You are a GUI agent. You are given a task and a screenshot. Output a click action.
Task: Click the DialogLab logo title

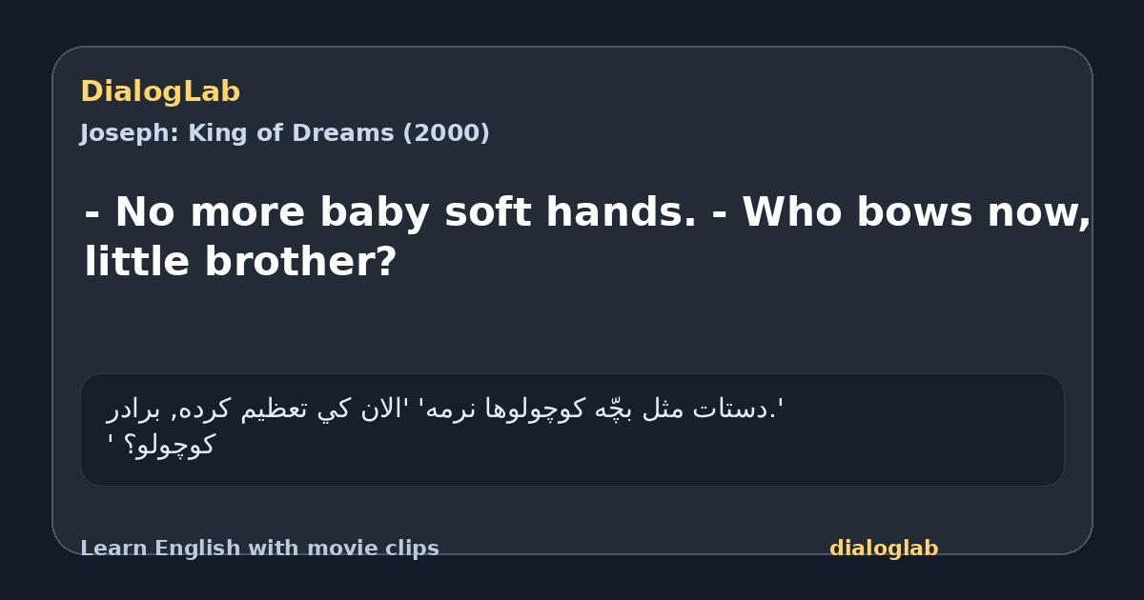click(160, 92)
